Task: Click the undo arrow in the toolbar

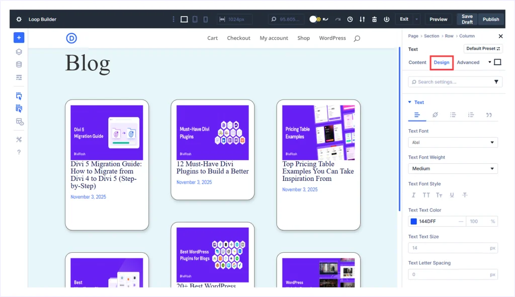Action: coord(325,19)
